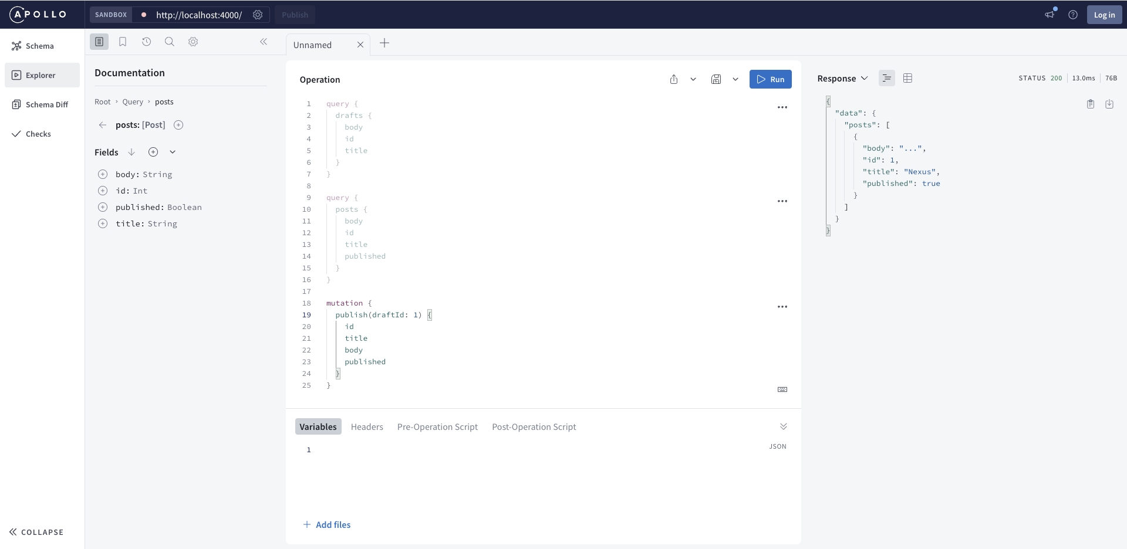Open connection settings gear next to URL
The height and width of the screenshot is (549, 1127).
coord(258,15)
